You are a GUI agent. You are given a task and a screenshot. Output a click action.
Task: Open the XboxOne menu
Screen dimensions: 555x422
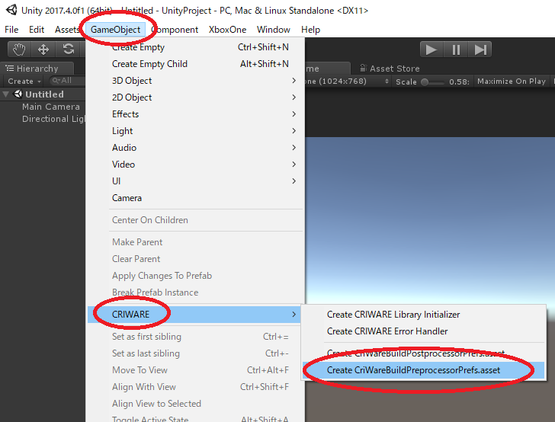227,30
